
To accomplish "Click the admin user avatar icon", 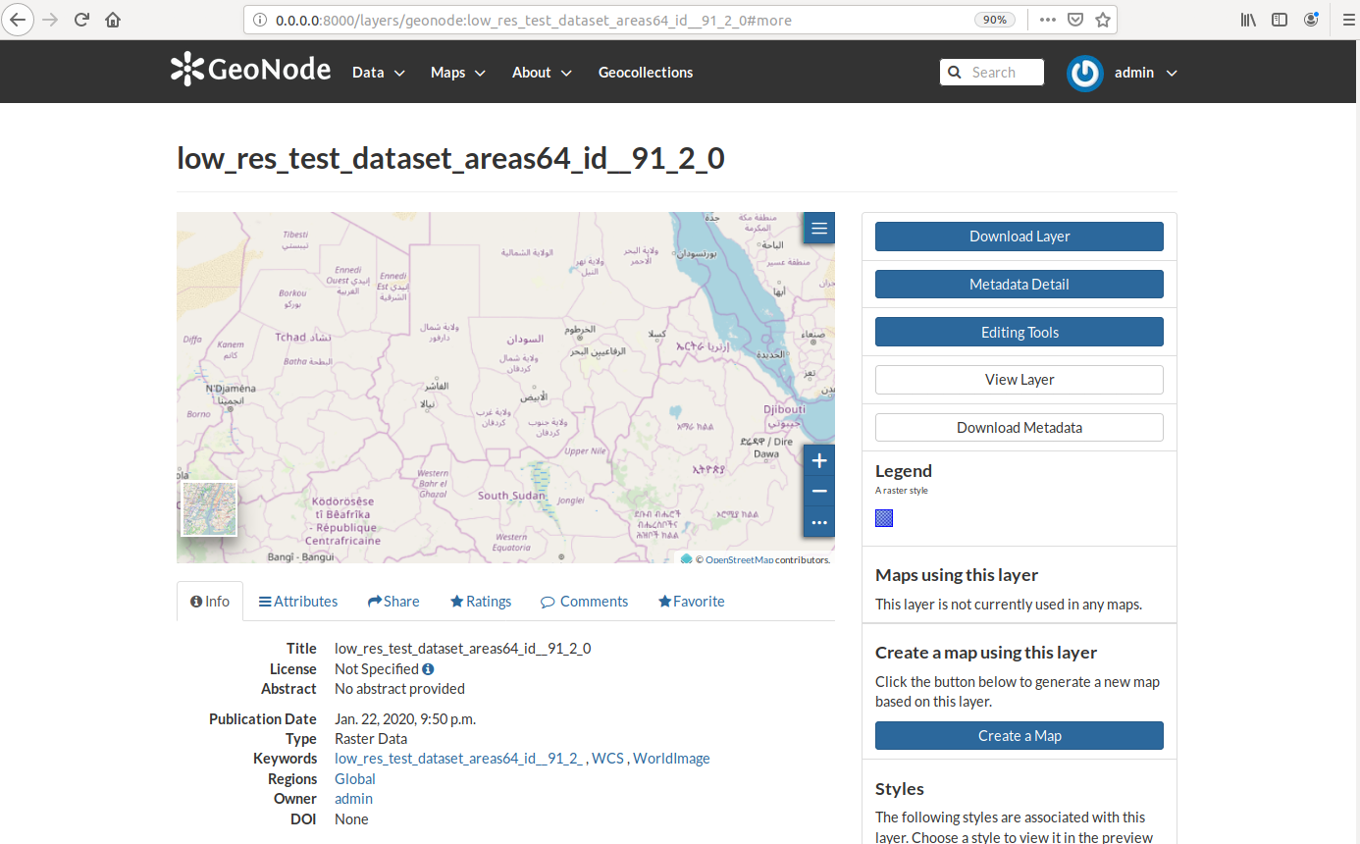I will tap(1085, 73).
